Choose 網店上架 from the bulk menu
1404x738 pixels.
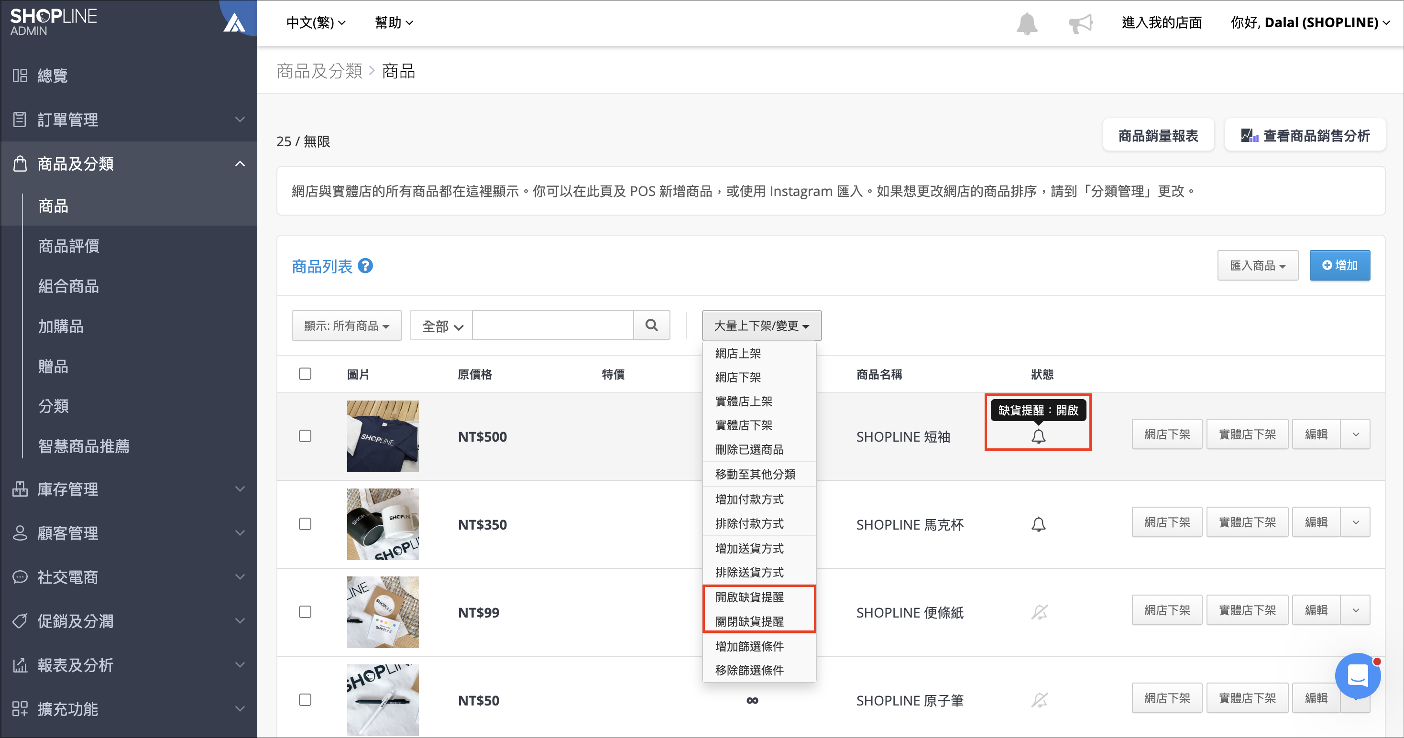click(x=759, y=353)
